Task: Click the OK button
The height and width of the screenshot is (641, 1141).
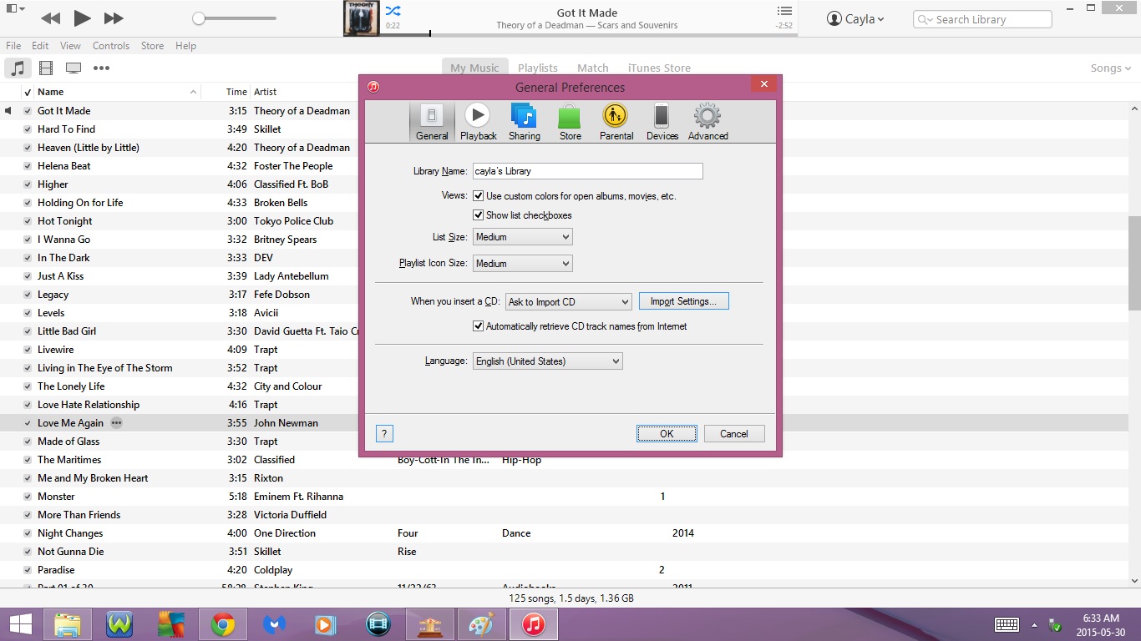Action: 667,434
